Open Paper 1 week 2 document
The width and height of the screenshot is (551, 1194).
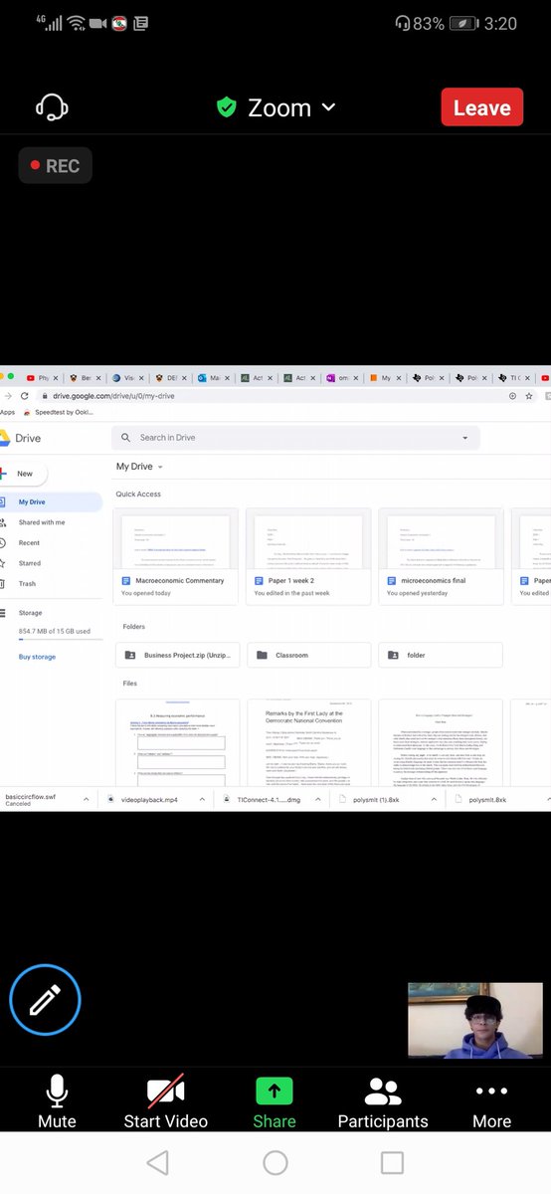tap(309, 556)
